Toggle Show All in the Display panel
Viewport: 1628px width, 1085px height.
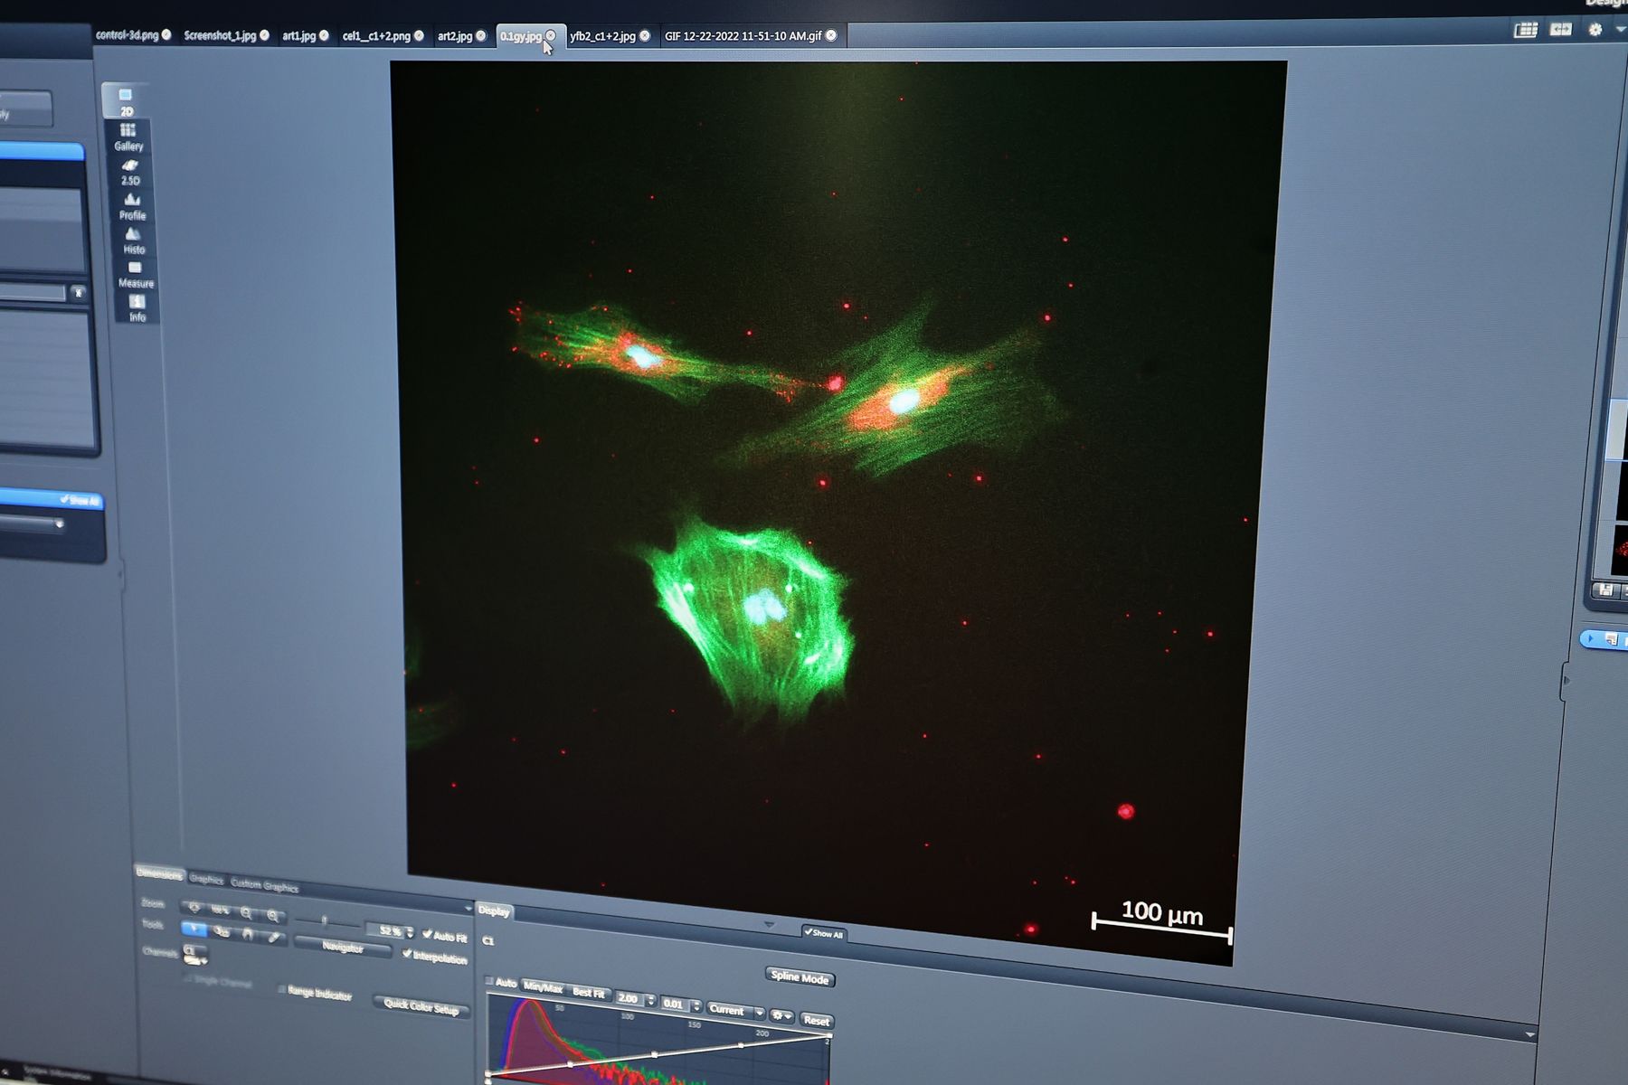click(x=823, y=933)
